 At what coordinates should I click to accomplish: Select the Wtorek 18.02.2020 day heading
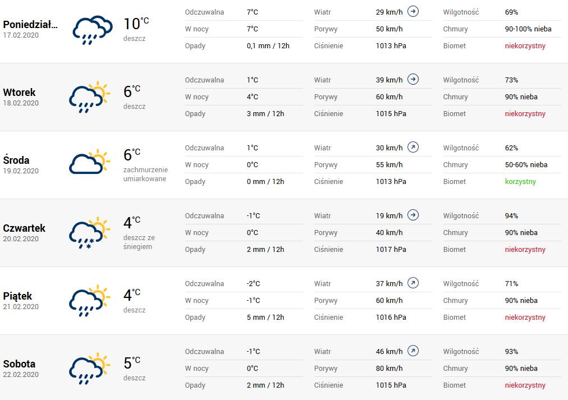tap(21, 97)
